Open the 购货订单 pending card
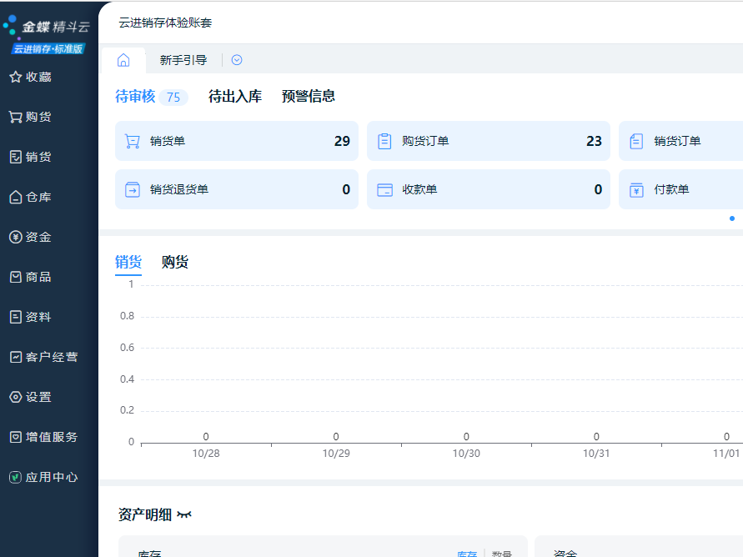Viewport: 743px width, 557px height. tap(489, 141)
